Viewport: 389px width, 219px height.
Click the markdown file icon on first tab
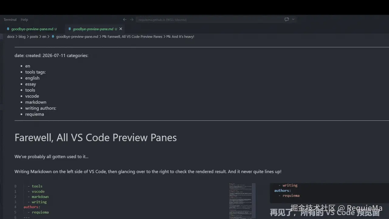click(8, 29)
